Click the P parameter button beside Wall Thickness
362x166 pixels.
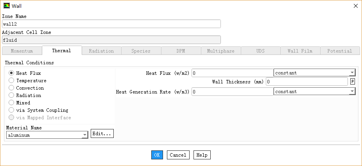tap(353, 81)
